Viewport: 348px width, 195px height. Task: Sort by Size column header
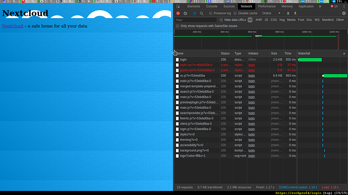coord(274,53)
